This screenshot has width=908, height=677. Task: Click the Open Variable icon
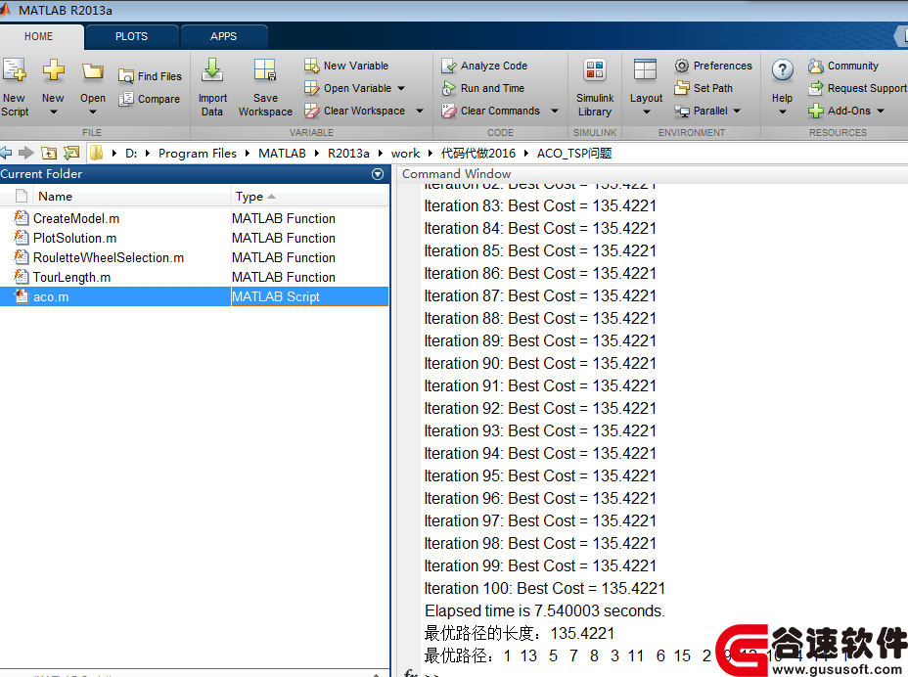(311, 88)
